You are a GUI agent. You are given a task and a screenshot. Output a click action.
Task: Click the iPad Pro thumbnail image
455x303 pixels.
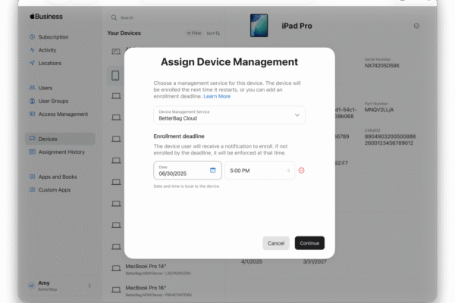pyautogui.click(x=259, y=26)
